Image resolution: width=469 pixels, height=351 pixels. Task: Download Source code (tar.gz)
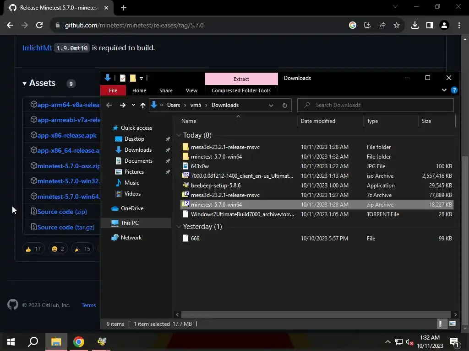click(x=66, y=227)
